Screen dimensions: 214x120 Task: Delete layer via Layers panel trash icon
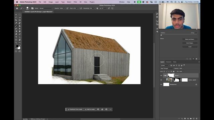point(197,119)
